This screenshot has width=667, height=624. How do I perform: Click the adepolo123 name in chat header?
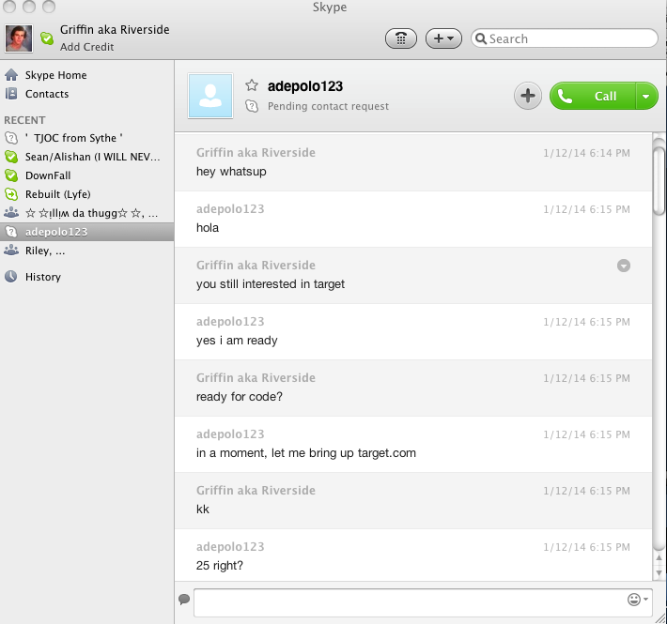[305, 86]
